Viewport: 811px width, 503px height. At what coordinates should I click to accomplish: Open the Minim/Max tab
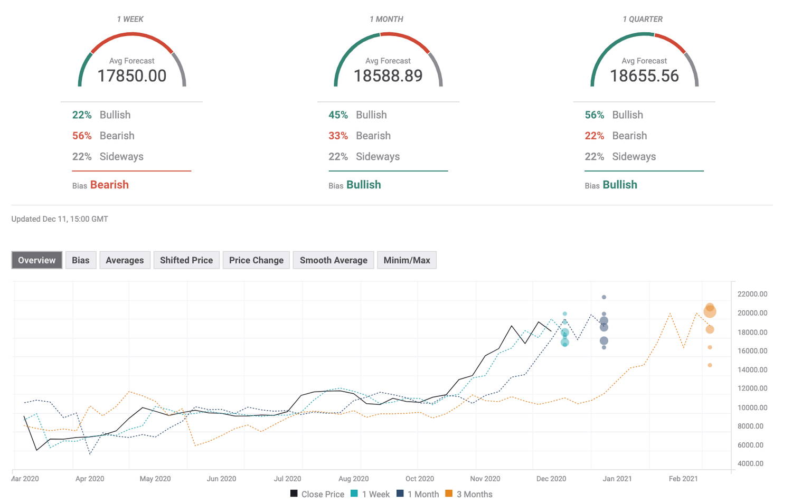[407, 260]
